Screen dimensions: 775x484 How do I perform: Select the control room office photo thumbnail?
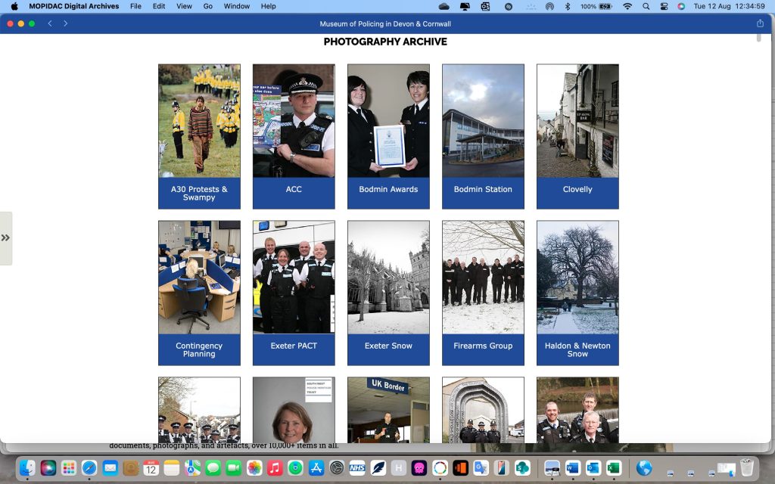pyautogui.click(x=199, y=278)
